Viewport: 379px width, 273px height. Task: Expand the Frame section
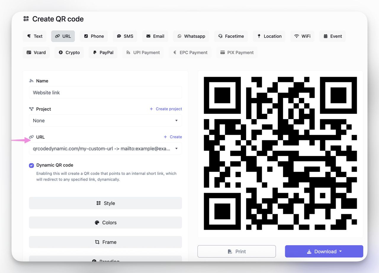pyautogui.click(x=105, y=242)
